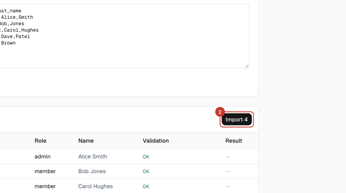
Task: Click the Role column header
Action: coord(41,141)
